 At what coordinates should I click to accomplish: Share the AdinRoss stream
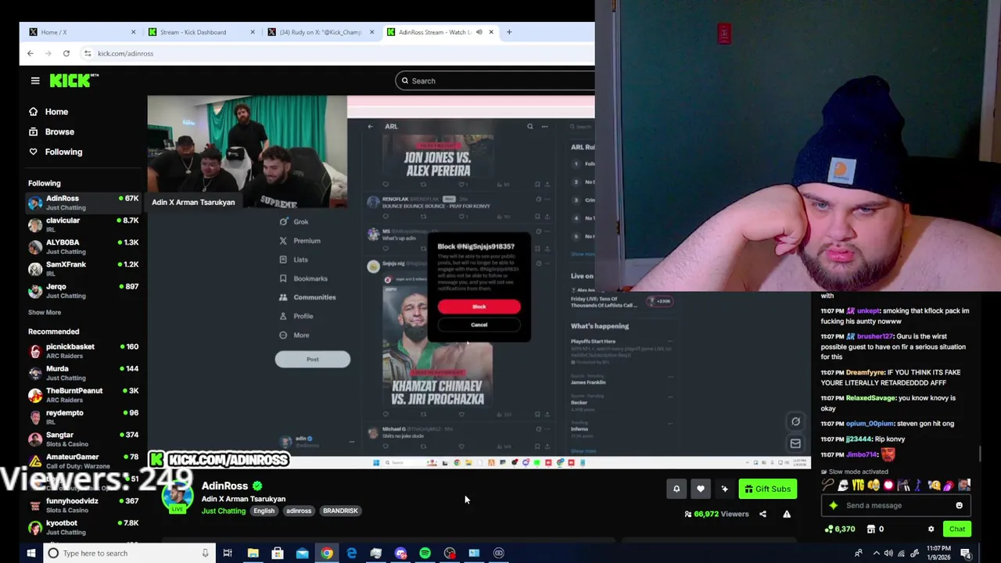(762, 514)
